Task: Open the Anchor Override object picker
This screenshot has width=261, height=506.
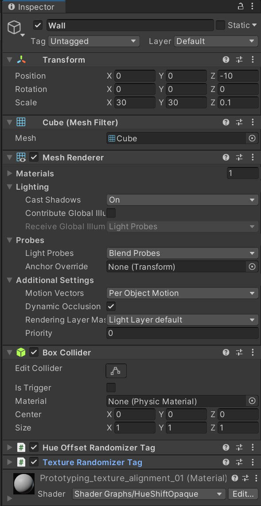Action: [x=252, y=267]
